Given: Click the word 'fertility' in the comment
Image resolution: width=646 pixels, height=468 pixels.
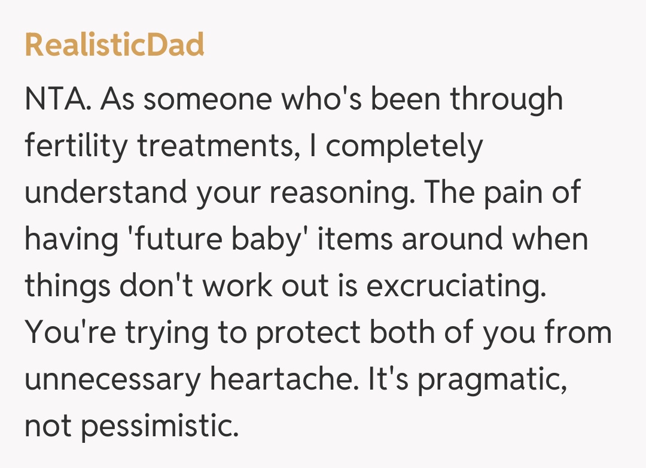Looking at the screenshot, I should (76, 145).
